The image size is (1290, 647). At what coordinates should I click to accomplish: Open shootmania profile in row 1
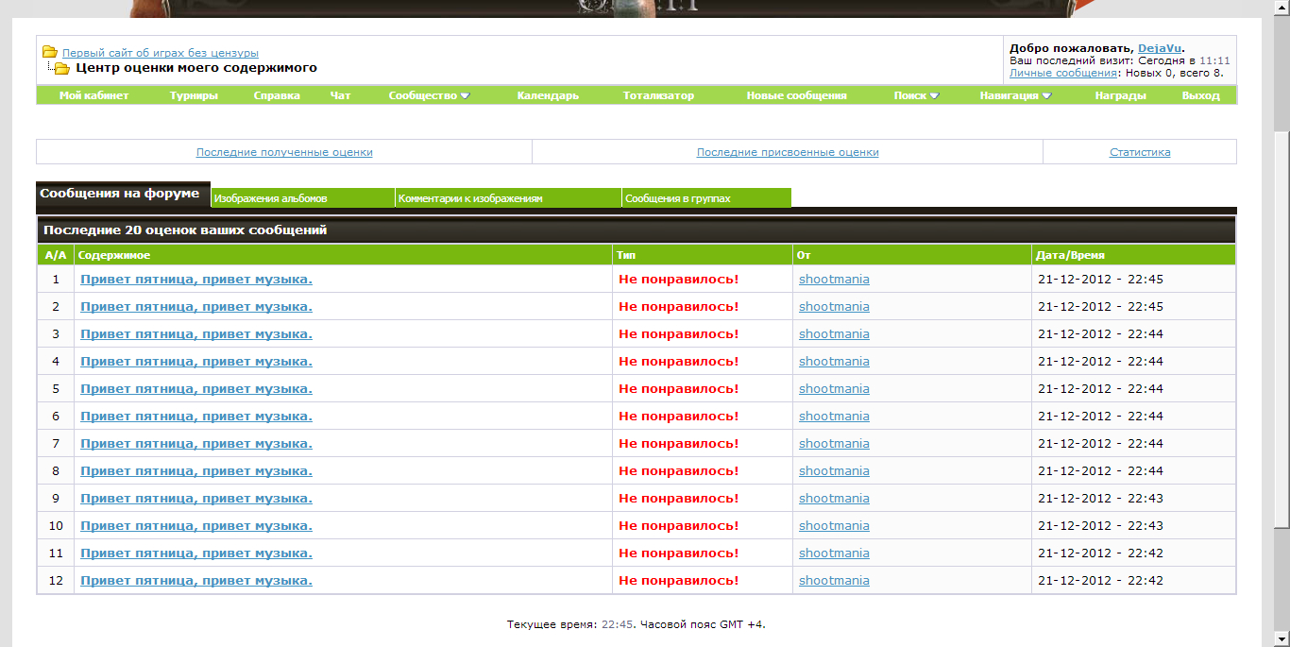(x=834, y=280)
